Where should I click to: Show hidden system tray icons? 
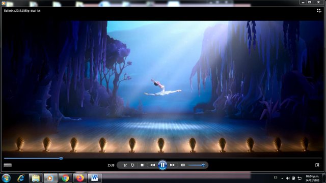click(x=282, y=178)
